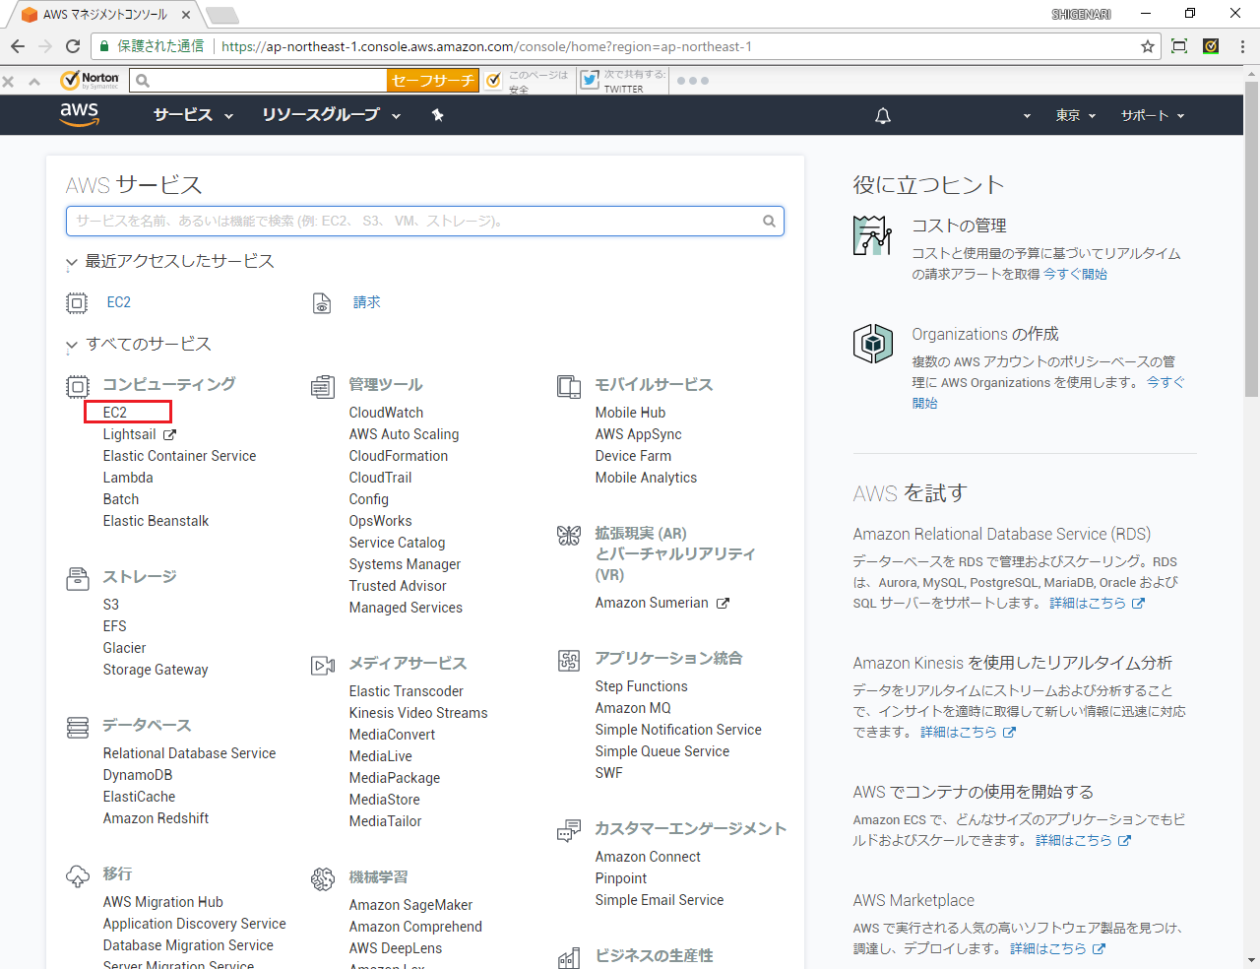Open the CloudFormation service link
Screen dimensions: 1260x969
[398, 456]
